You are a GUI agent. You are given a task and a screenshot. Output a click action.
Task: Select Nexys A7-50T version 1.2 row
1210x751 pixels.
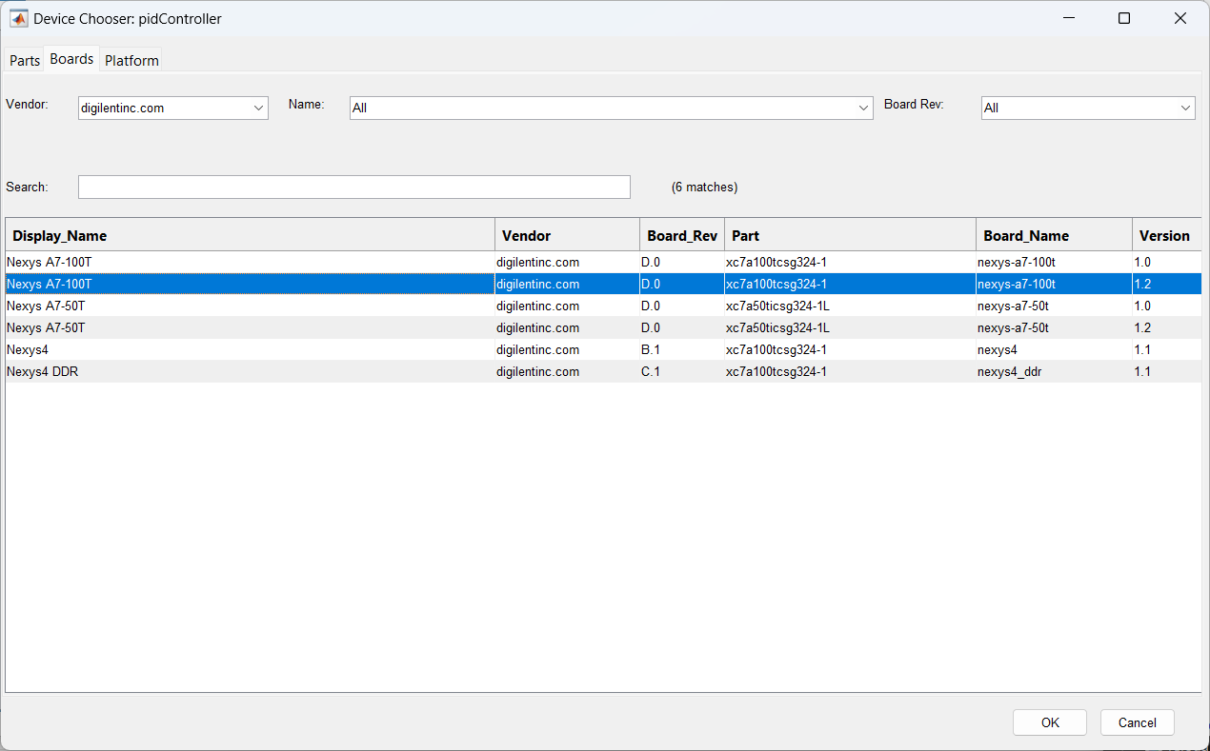point(250,327)
